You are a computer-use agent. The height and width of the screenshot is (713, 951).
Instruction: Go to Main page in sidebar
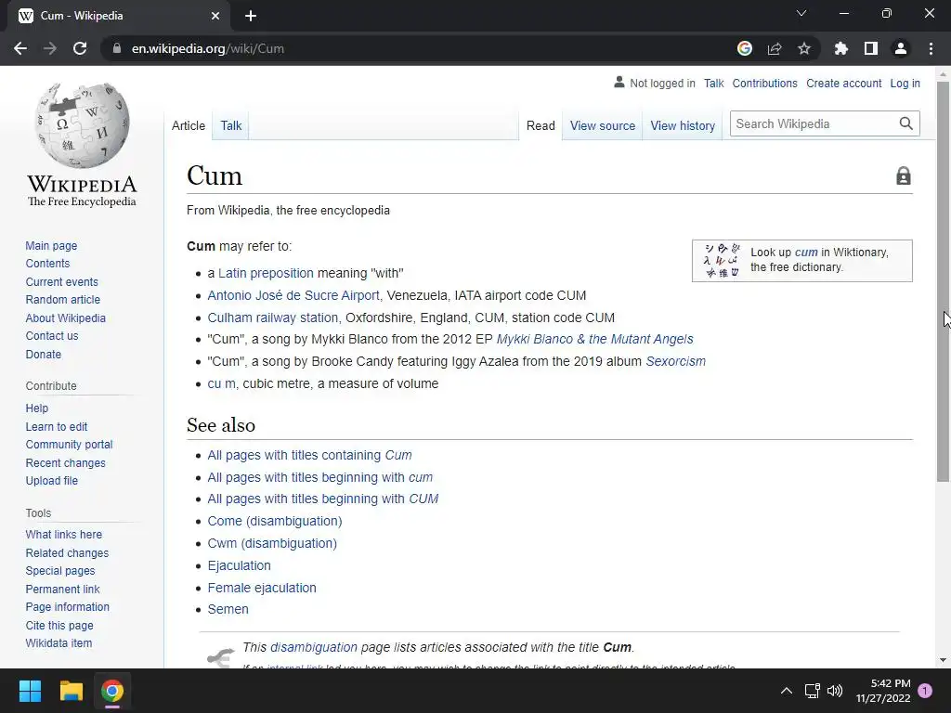click(x=52, y=245)
